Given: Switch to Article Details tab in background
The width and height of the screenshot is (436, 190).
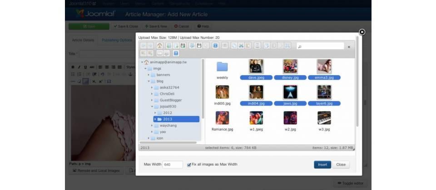Looking at the screenshot, I should (x=83, y=40).
